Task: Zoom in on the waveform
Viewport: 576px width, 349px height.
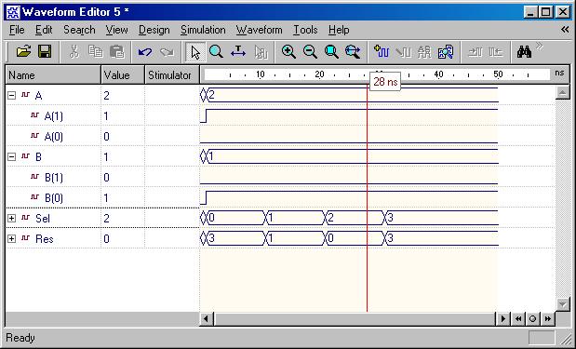Action: (x=288, y=52)
